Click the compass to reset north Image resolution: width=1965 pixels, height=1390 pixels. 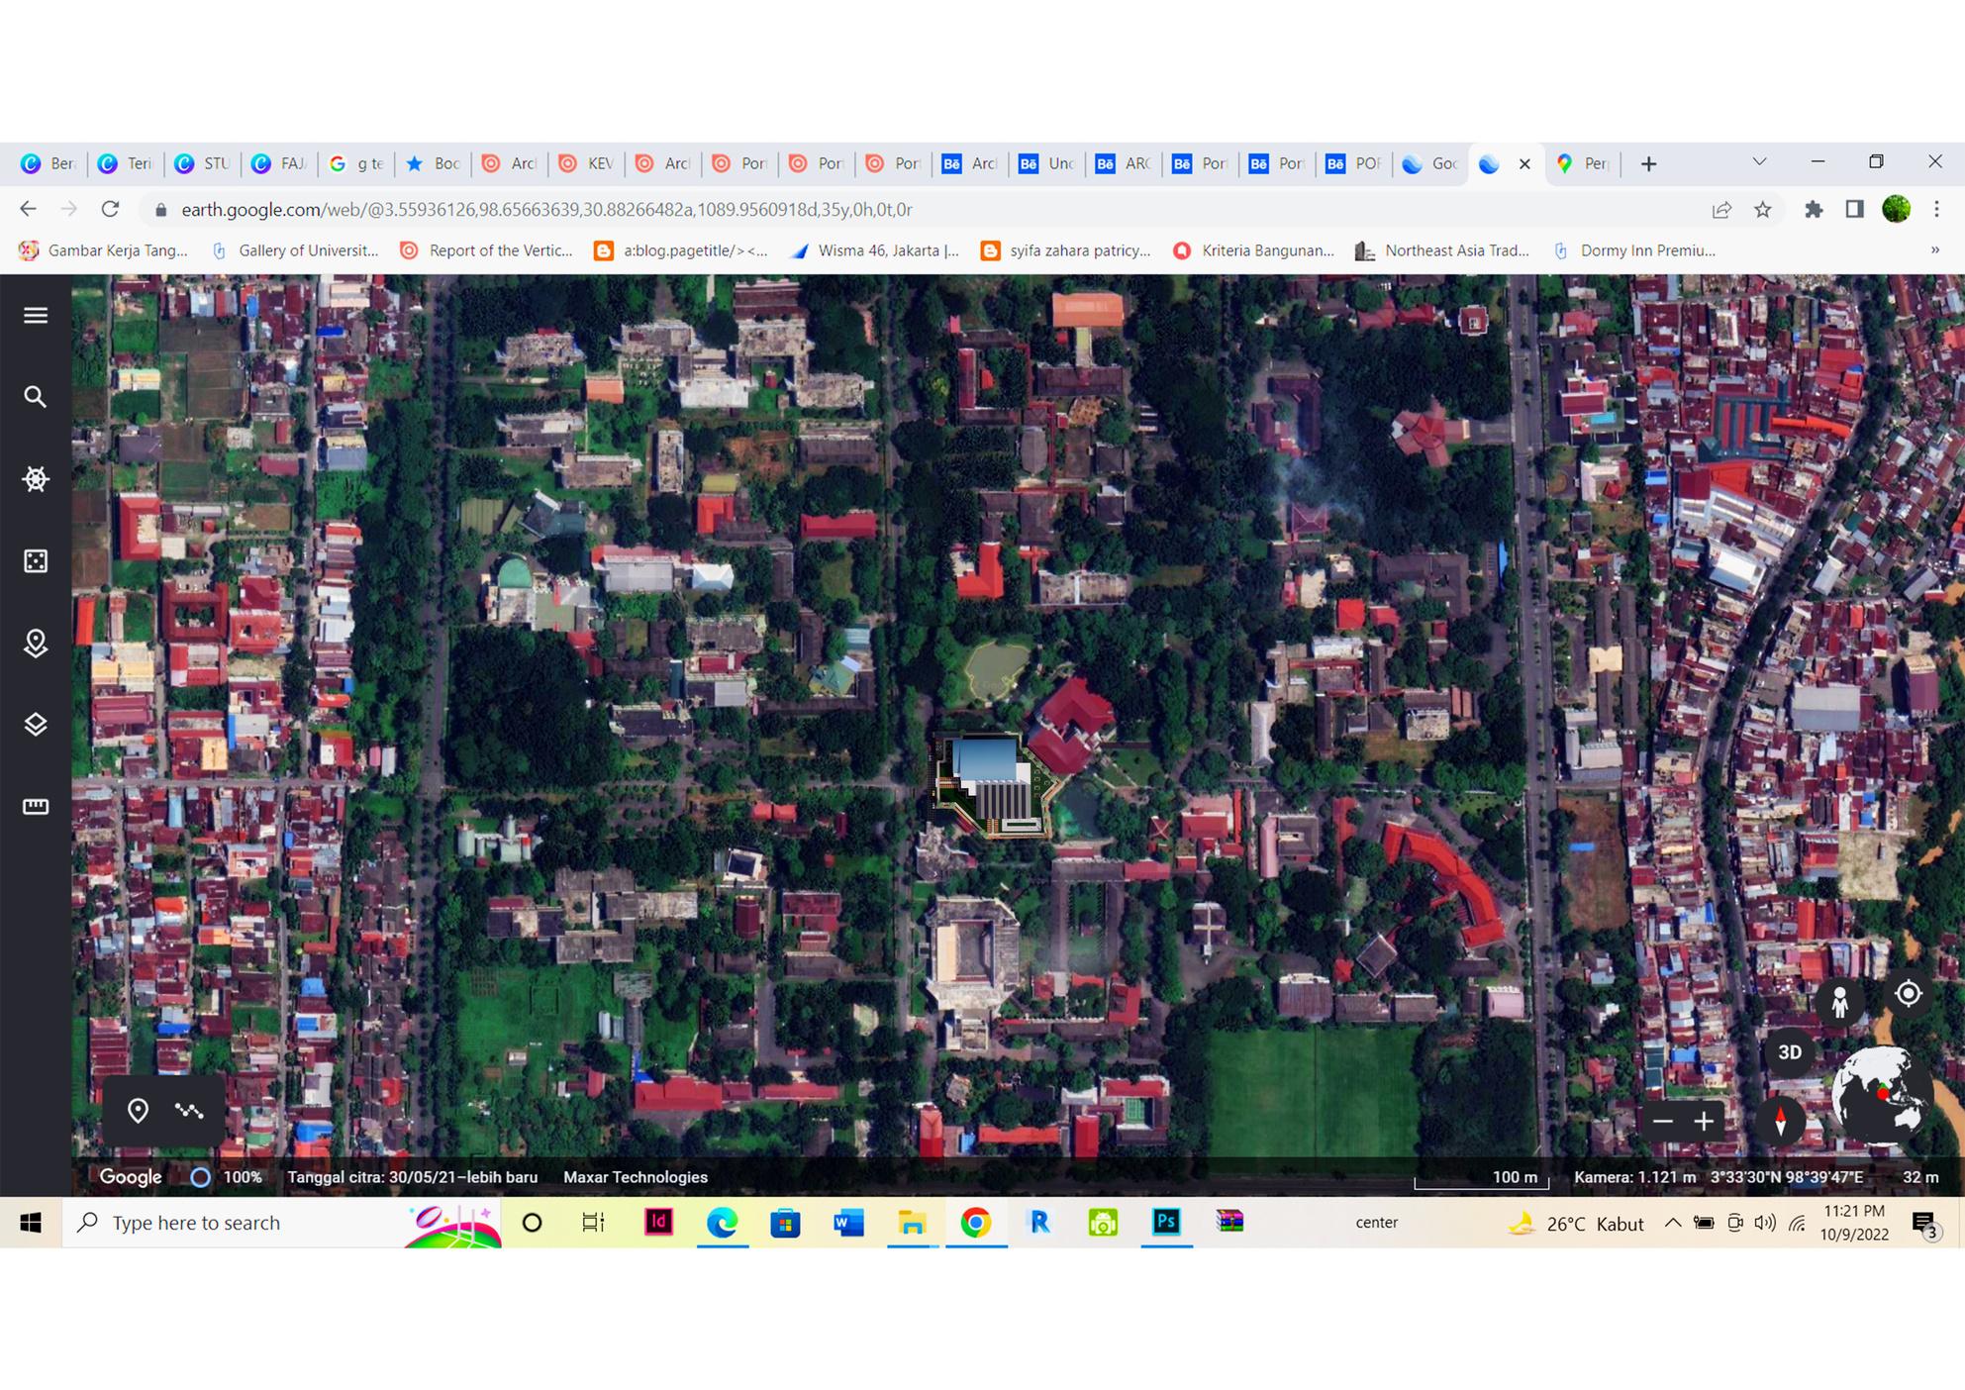click(1780, 1121)
